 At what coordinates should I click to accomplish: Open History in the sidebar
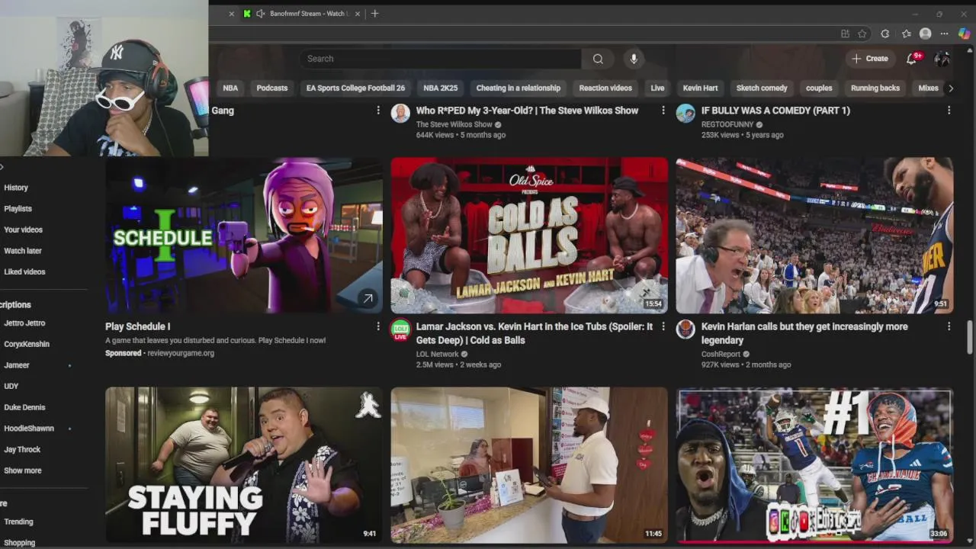pos(16,188)
